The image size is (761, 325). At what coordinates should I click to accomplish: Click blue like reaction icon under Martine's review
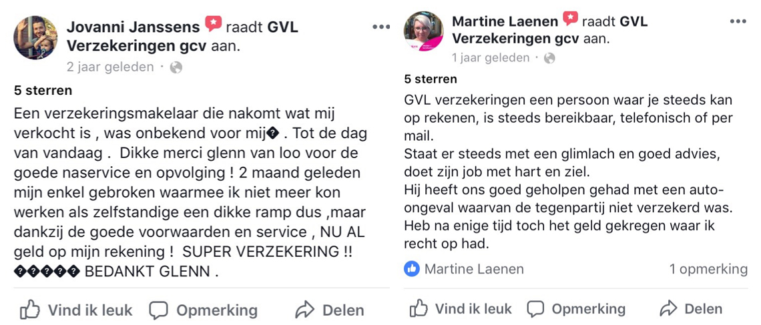point(412,269)
